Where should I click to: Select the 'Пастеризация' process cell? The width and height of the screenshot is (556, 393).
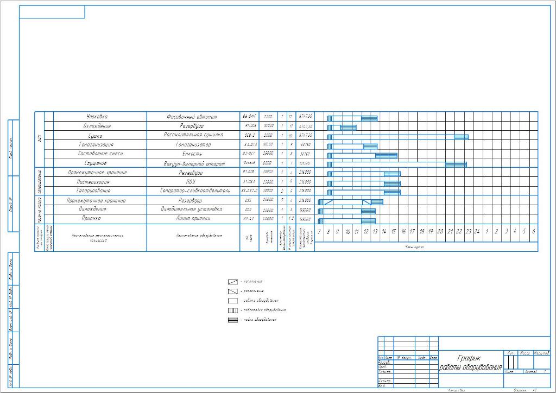(x=100, y=182)
